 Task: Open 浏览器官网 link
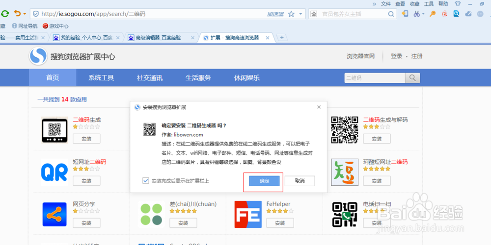tap(361, 56)
